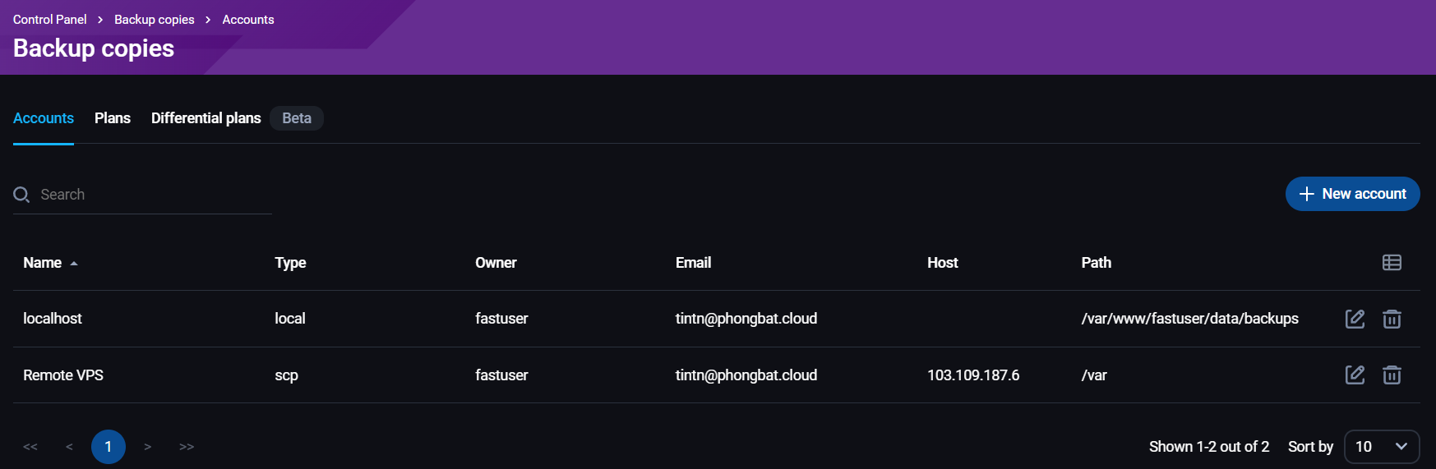
Task: Jump to the last page arrow
Action: click(x=187, y=447)
